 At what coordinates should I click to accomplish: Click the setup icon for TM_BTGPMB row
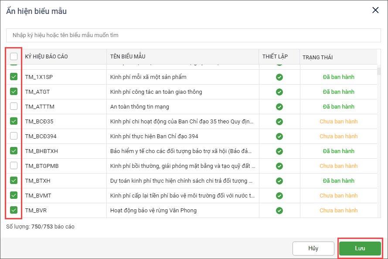point(279,166)
